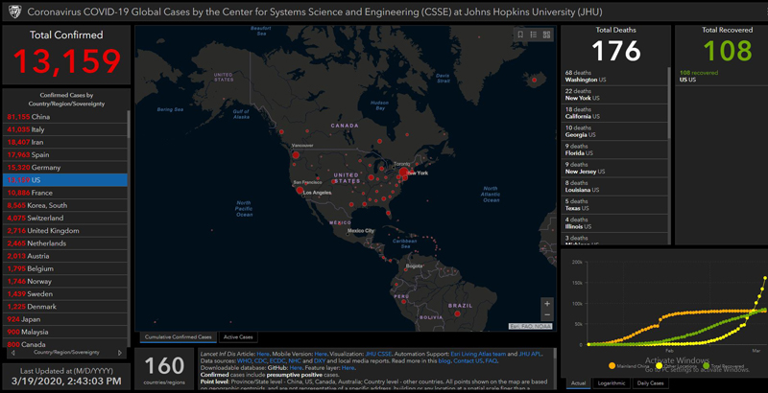
Task: Click the Brazil red case marker on map
Action: [x=458, y=313]
